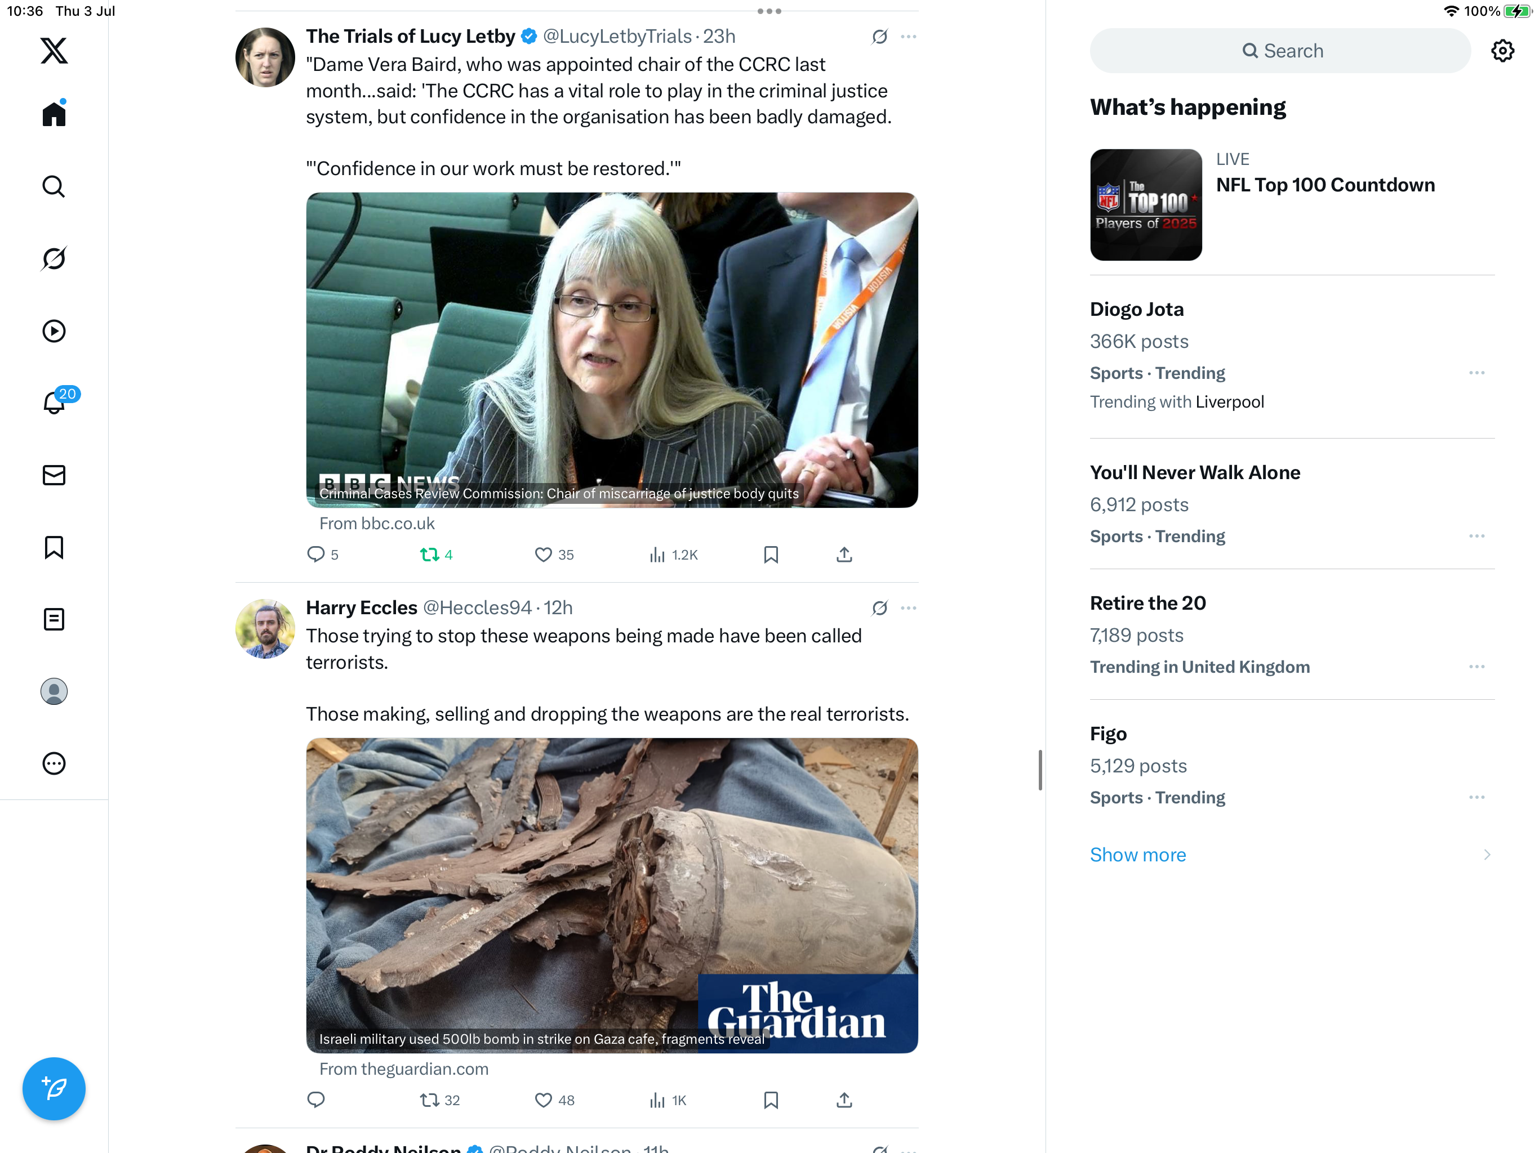The image size is (1539, 1153).
Task: Open the Lists icon in the sidebar
Action: point(54,619)
